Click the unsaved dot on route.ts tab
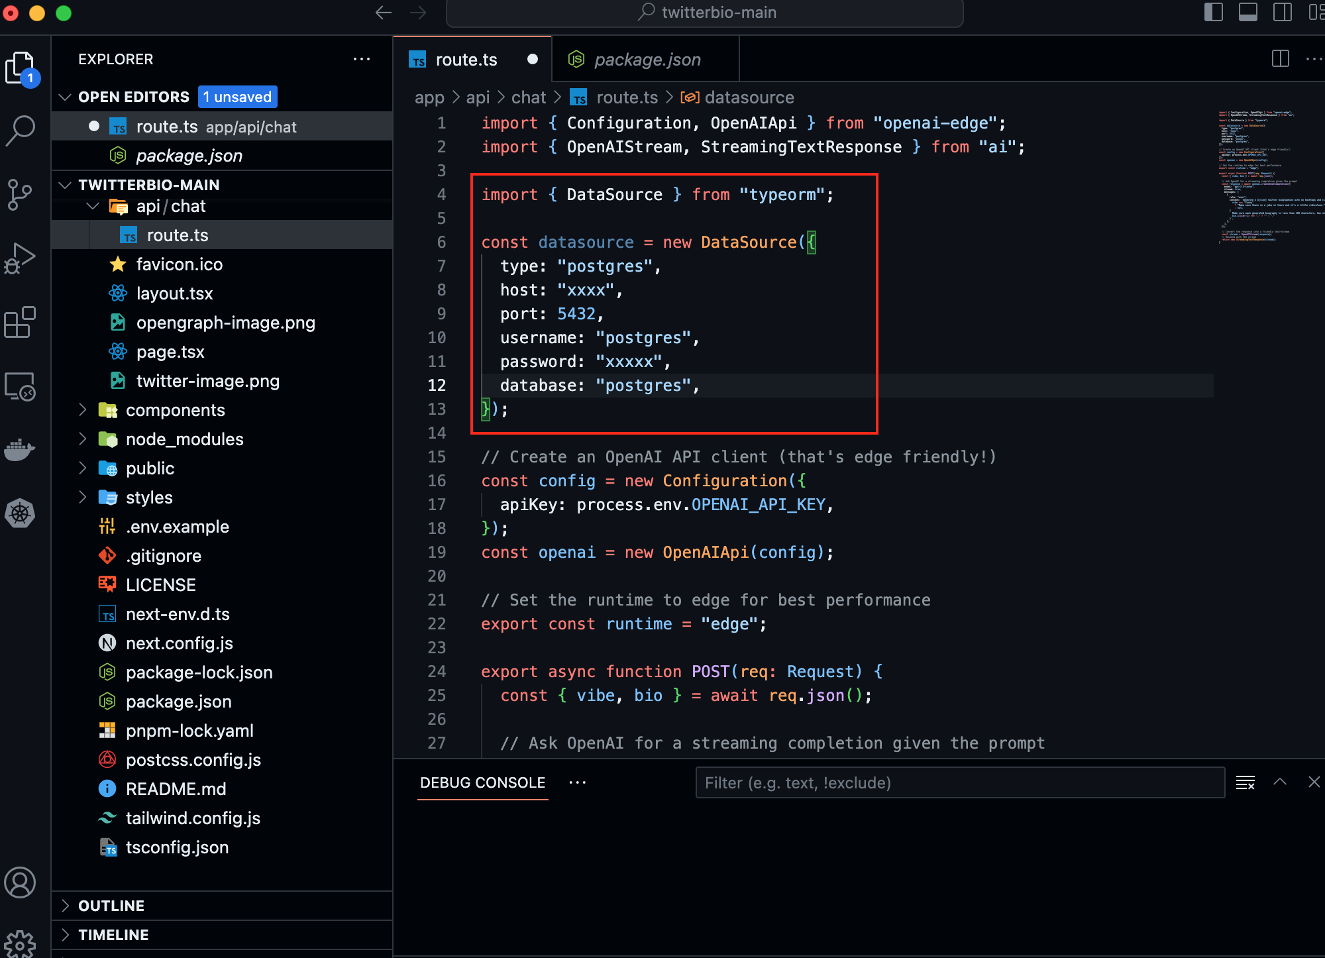Viewport: 1325px width, 958px height. tap(533, 59)
